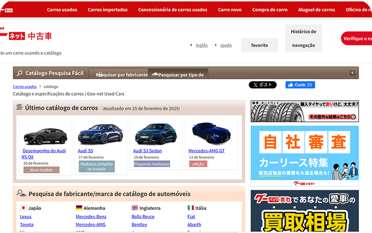Click the Germany flag icon
Viewport: 372px width, 233px height.
(x=79, y=208)
